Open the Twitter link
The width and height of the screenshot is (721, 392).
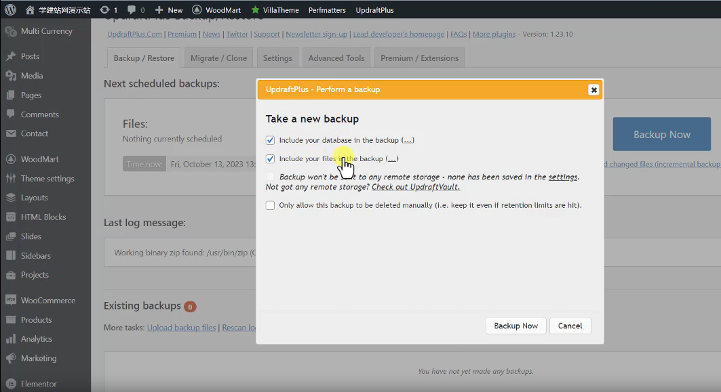237,34
